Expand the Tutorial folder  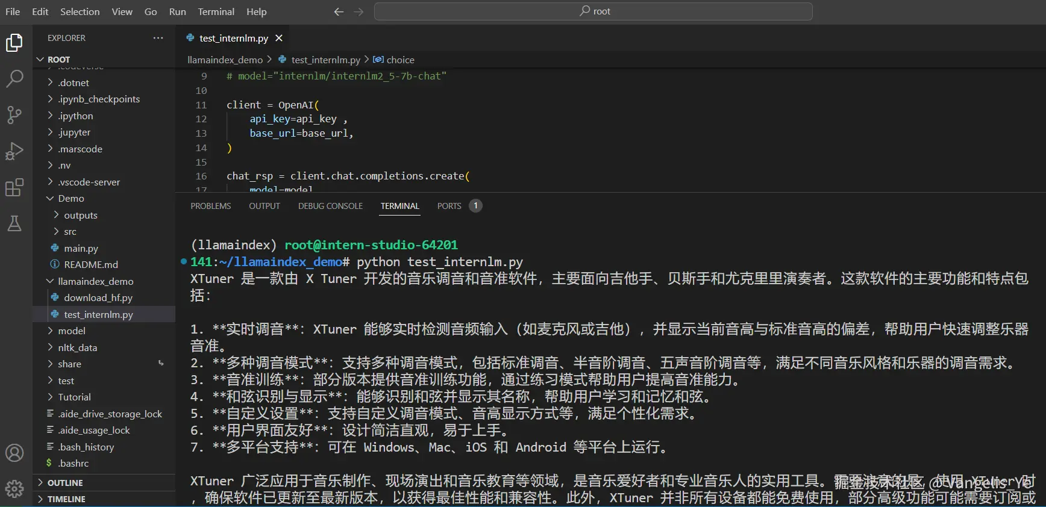tap(50, 397)
